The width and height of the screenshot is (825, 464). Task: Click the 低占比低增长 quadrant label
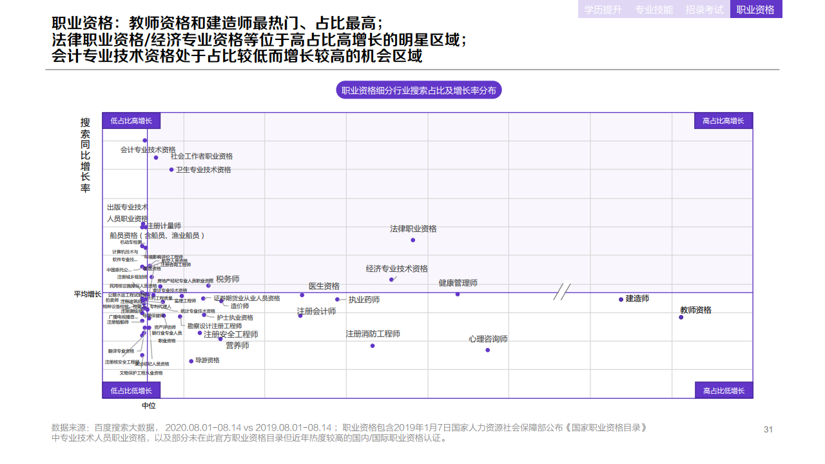click(131, 390)
